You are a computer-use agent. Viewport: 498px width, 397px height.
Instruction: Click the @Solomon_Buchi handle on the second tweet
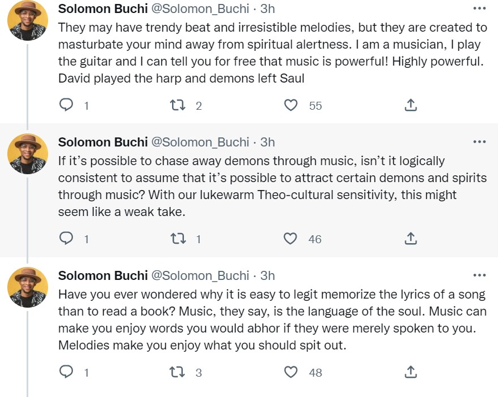pos(200,142)
